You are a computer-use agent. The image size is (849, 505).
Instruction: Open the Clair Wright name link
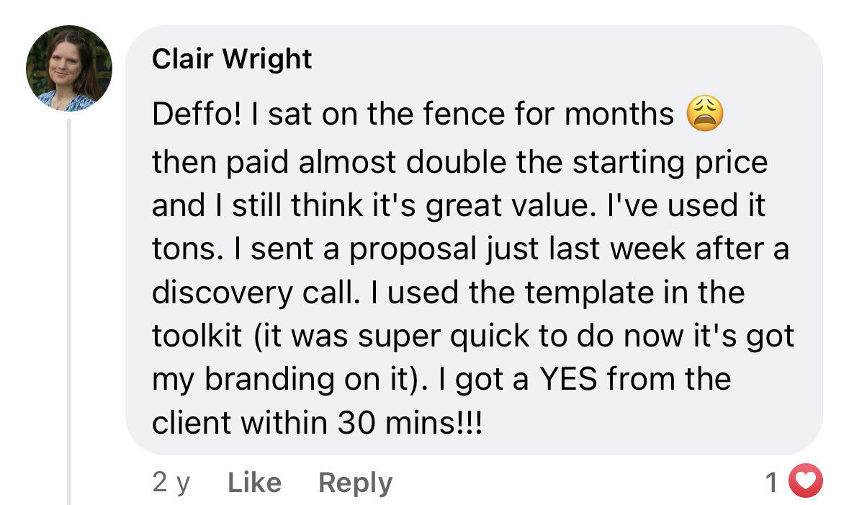[x=232, y=58]
